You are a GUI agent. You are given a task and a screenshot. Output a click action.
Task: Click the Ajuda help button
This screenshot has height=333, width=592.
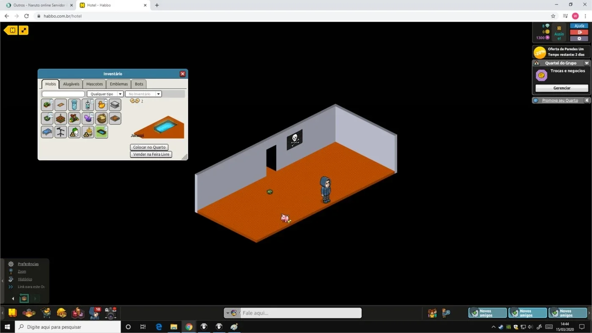tap(579, 26)
